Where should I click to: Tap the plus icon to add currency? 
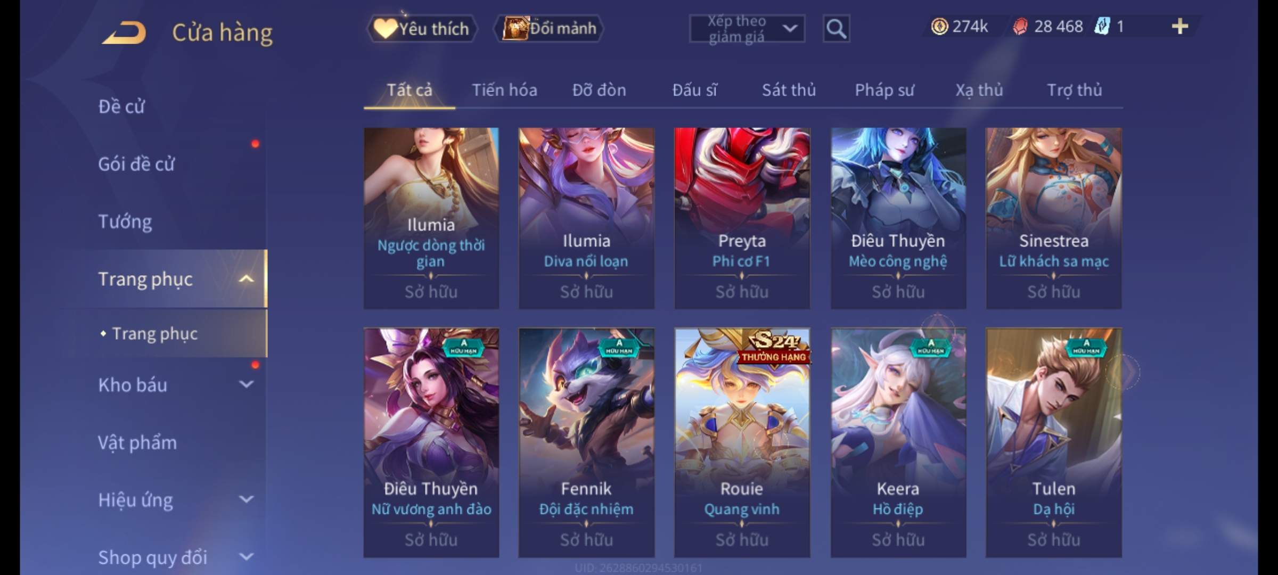coord(1180,26)
